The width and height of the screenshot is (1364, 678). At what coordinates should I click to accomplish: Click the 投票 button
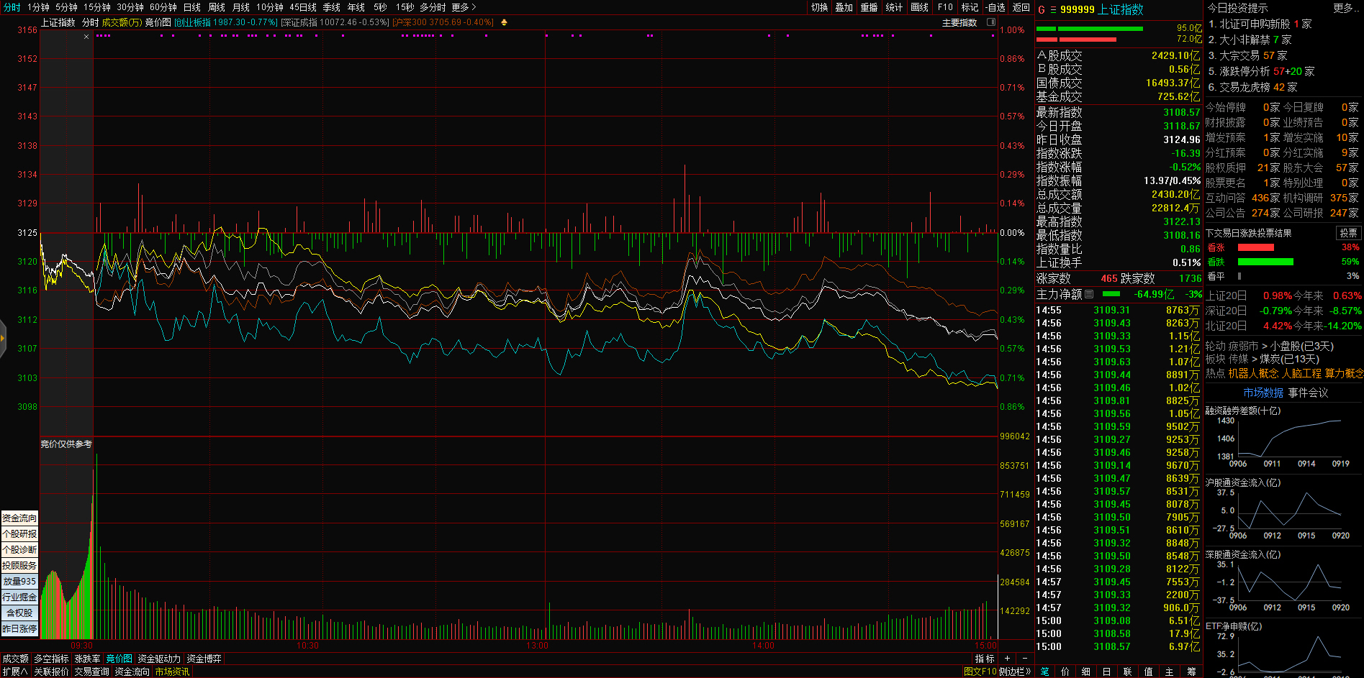pyautogui.click(x=1347, y=233)
